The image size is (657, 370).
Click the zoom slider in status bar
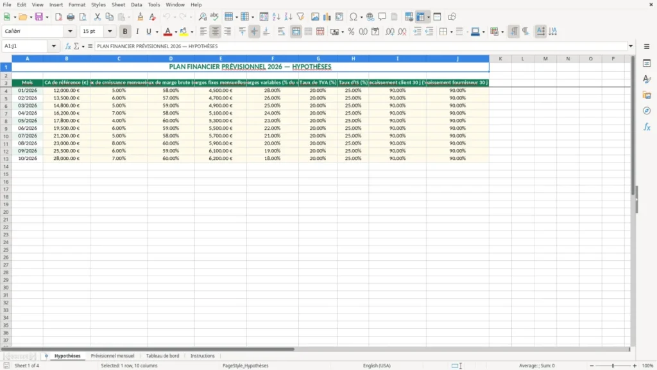pyautogui.click(x=613, y=366)
